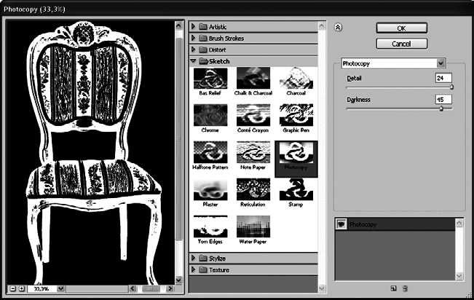Click the Darkness slider handle
The width and height of the screenshot is (474, 300).
click(441, 108)
